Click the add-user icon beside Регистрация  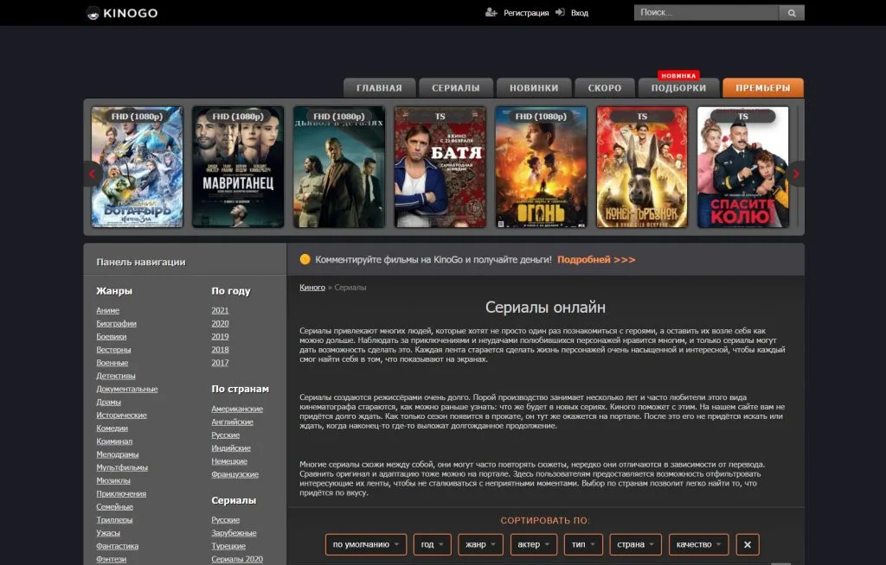click(492, 13)
